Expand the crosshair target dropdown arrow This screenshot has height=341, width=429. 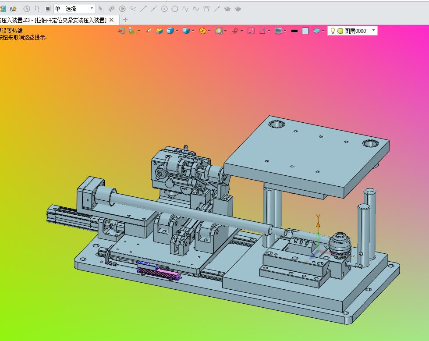click(241, 31)
